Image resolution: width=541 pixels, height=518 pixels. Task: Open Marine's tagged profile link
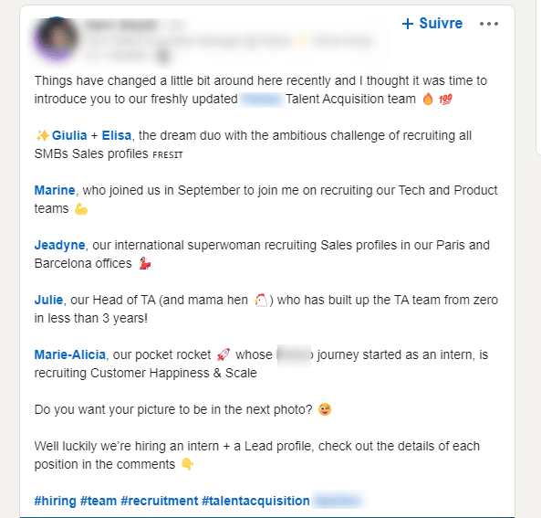(x=55, y=190)
